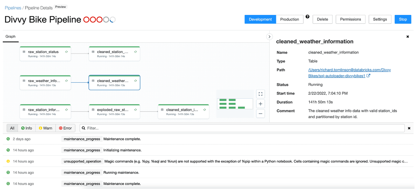Switch pipeline to Development mode

tap(260, 19)
